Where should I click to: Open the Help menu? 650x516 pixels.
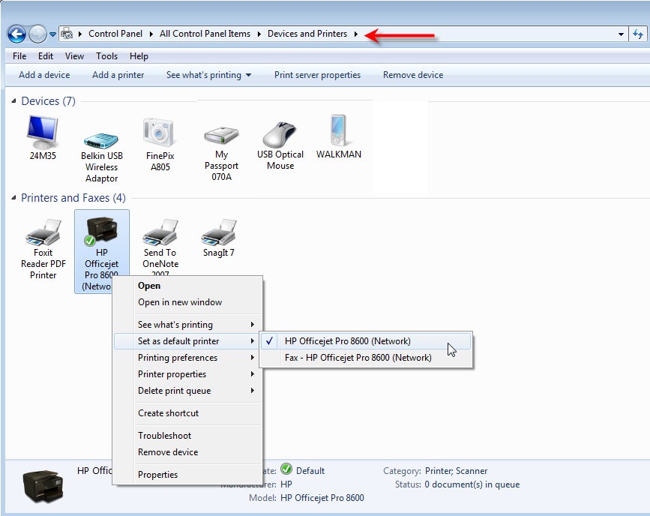[x=139, y=56]
